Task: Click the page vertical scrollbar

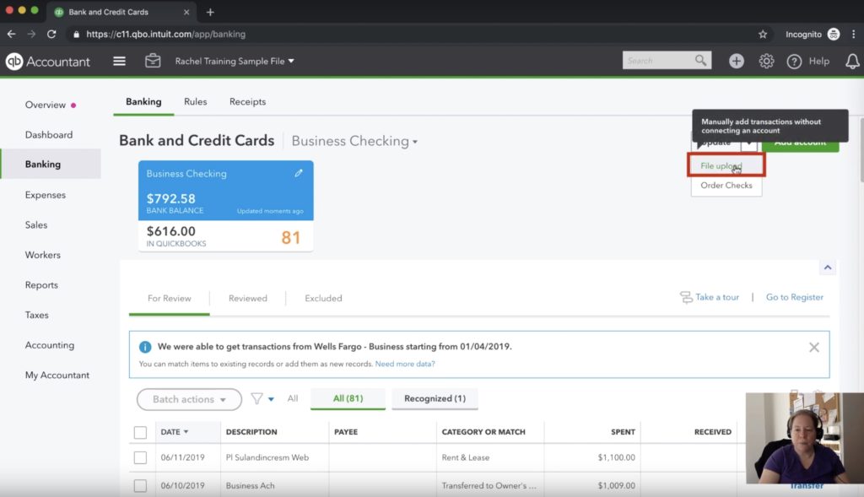Action: 860,149
